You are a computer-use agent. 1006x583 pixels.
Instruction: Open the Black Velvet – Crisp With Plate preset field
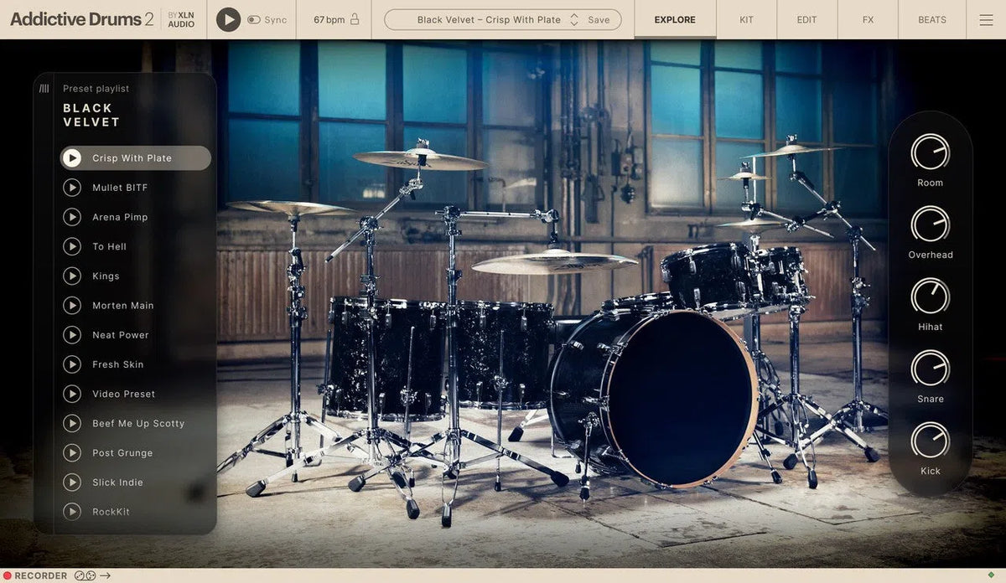coord(489,20)
